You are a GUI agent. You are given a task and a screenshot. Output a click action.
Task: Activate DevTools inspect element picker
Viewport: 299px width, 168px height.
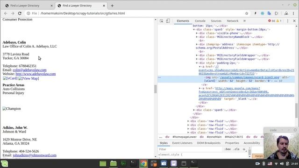[x=162, y=21]
